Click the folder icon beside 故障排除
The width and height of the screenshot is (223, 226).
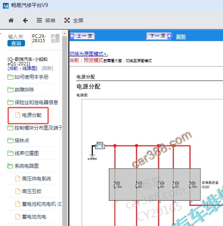click(10, 90)
